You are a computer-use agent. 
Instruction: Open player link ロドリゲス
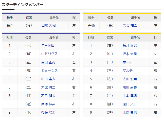click(x=49, y=54)
